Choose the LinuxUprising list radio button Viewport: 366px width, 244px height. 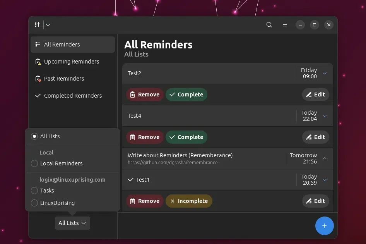(34, 203)
